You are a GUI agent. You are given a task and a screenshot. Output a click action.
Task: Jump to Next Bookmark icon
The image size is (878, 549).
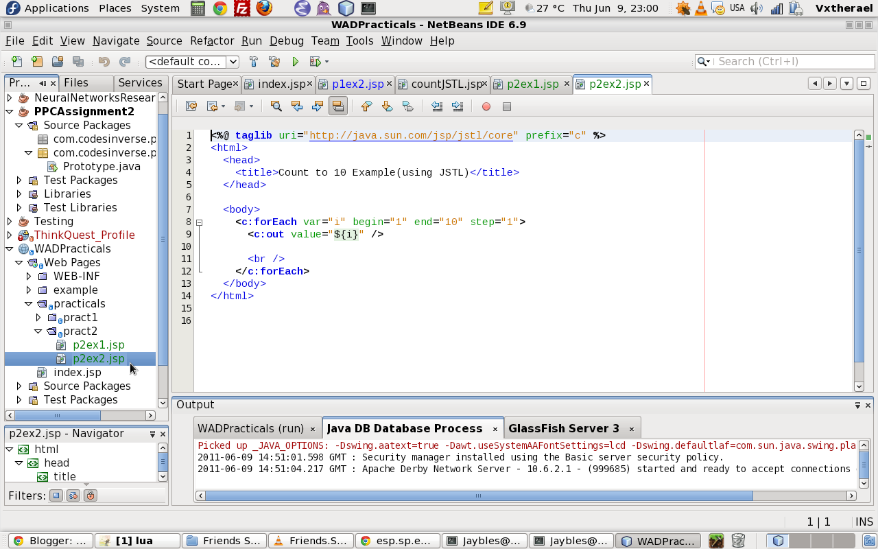coord(387,106)
